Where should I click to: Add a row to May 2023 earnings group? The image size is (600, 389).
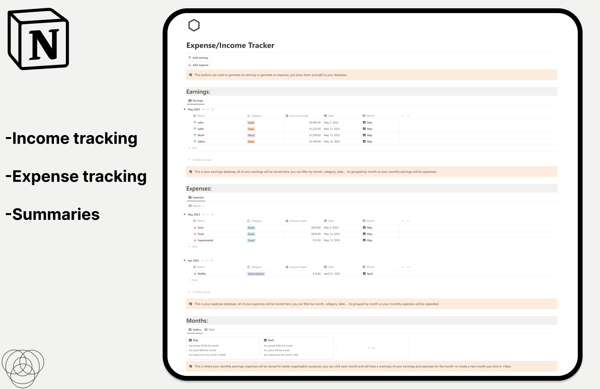click(x=213, y=109)
